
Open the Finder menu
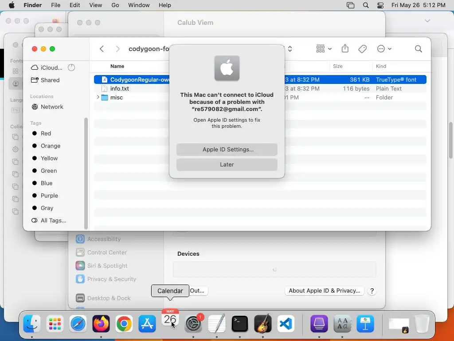tap(32, 5)
